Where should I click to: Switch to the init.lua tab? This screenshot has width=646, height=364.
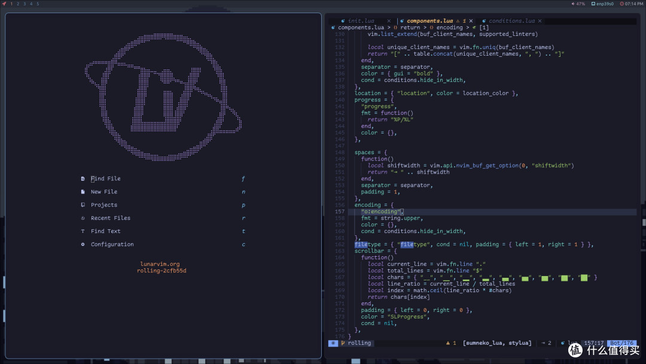[361, 20]
